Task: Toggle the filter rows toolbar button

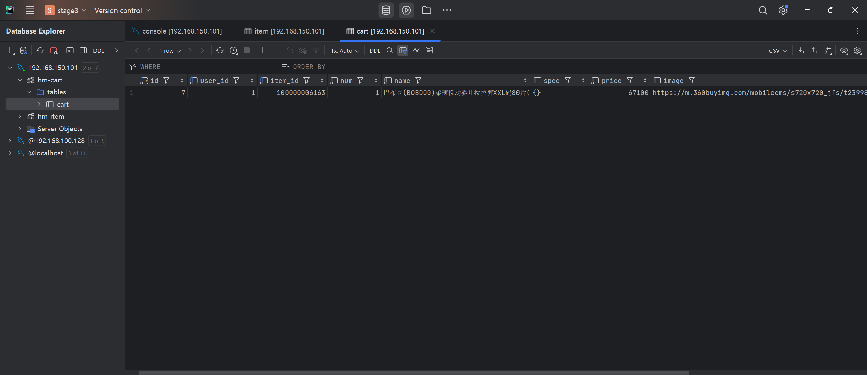Action: tap(403, 51)
